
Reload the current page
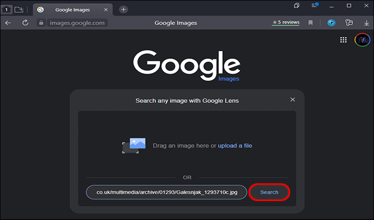tap(25, 23)
